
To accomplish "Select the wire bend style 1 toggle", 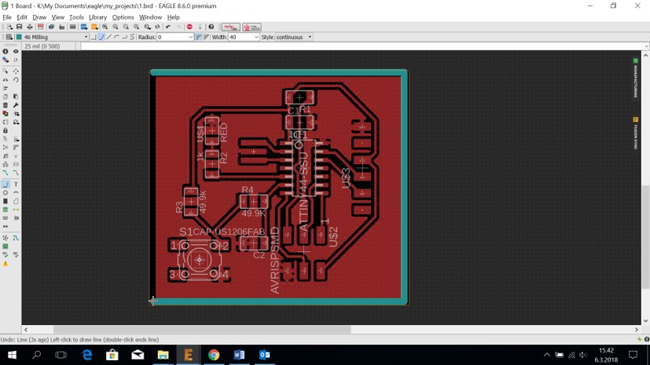I will 101,37.
